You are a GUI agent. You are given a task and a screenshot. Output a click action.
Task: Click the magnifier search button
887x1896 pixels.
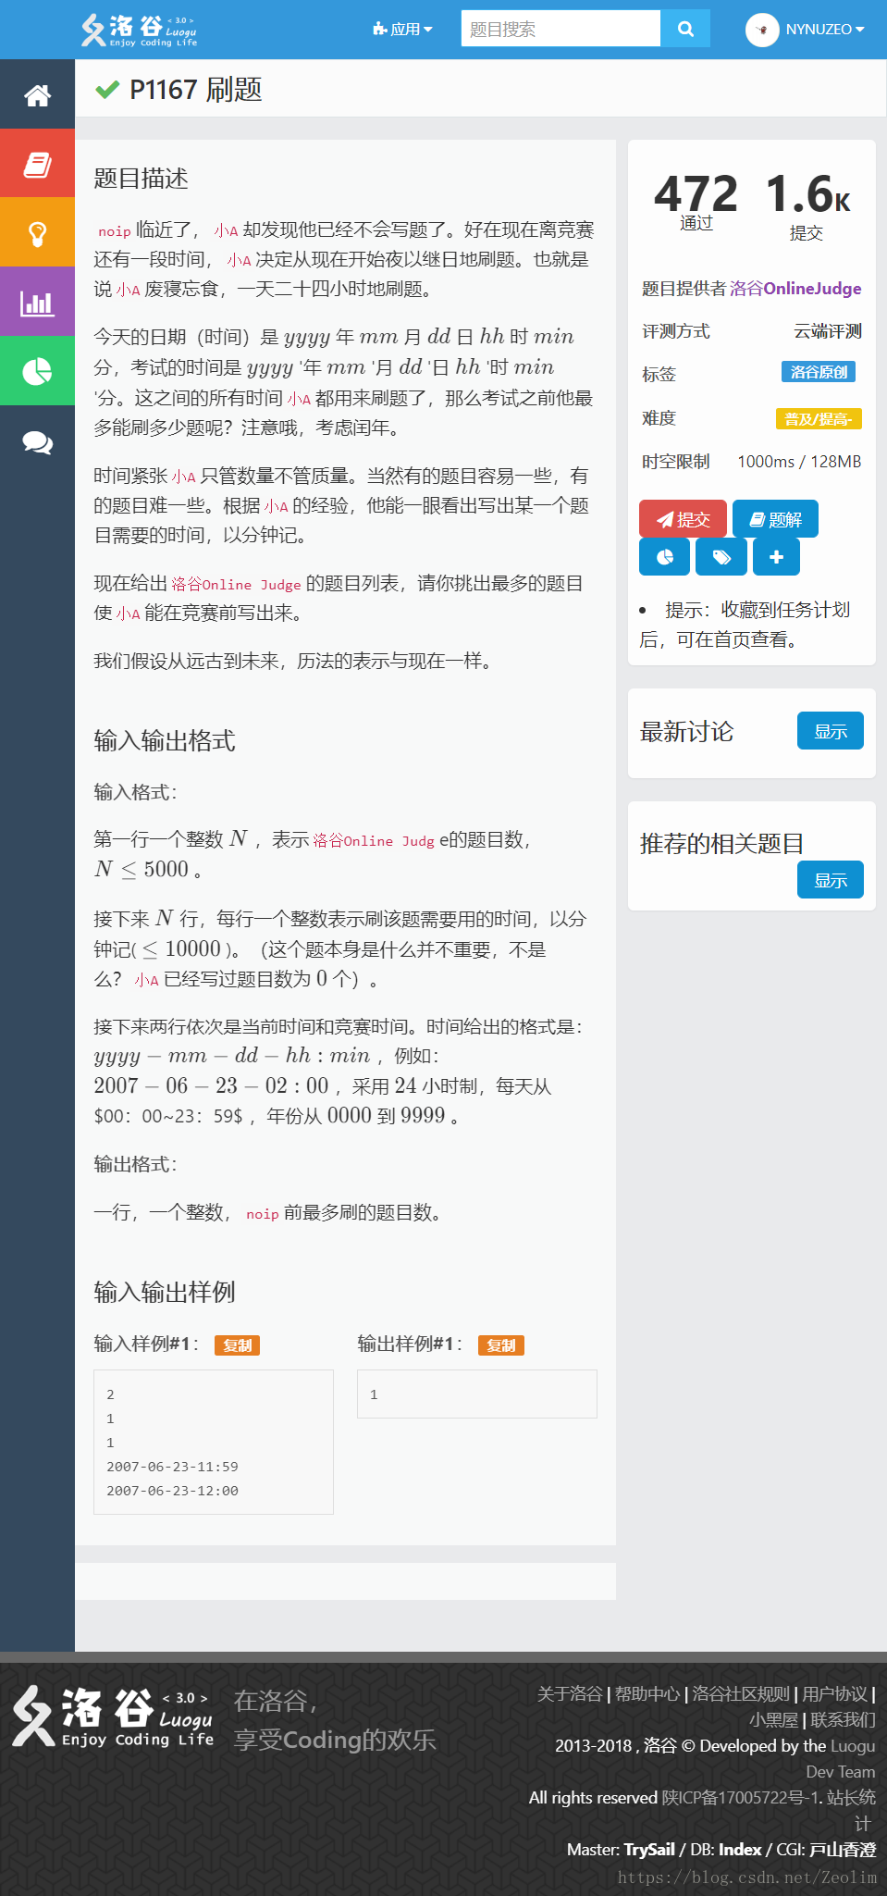pos(685,29)
